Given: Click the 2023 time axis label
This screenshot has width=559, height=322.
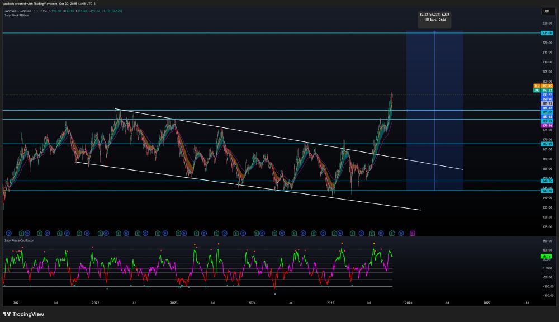Looking at the screenshot, I should point(174,303).
